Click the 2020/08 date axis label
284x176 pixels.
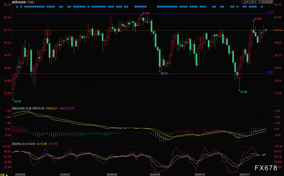(x=112, y=175)
